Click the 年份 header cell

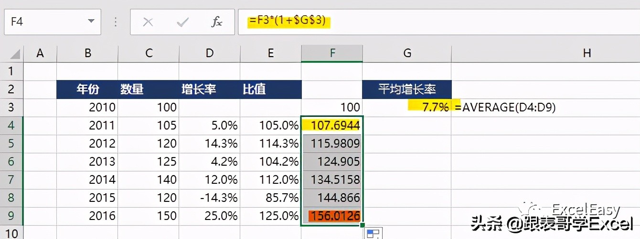point(87,89)
